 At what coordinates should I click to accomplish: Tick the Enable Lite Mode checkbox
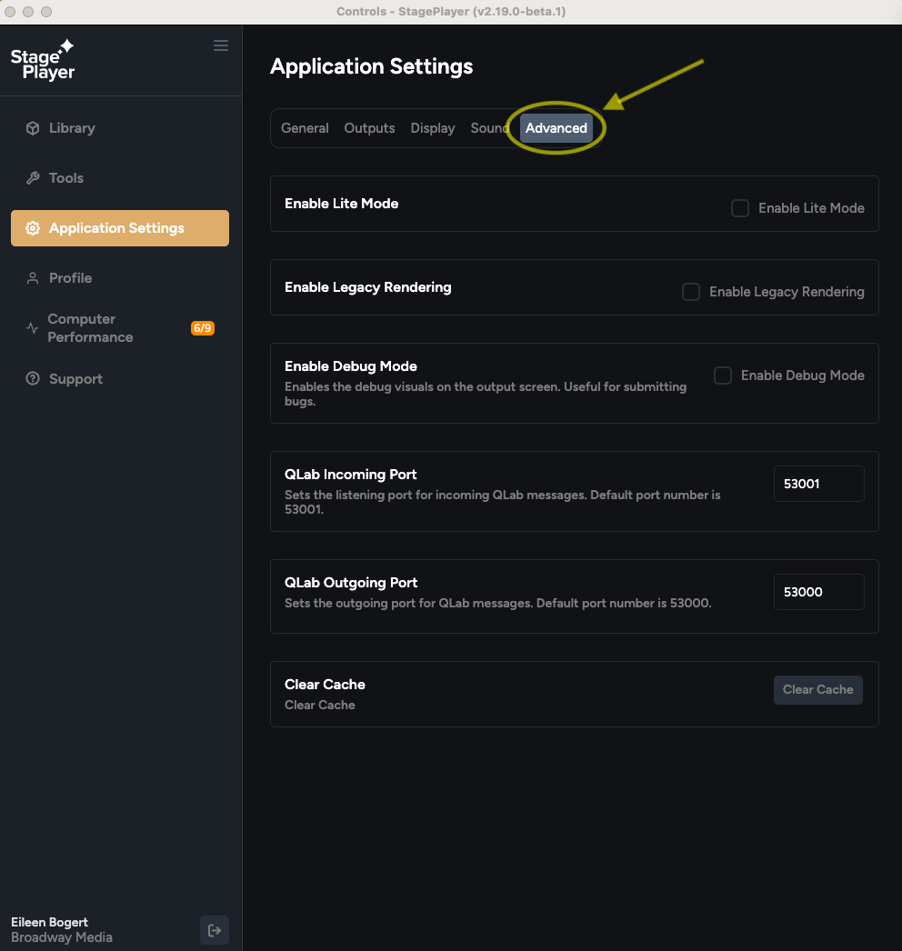click(739, 208)
